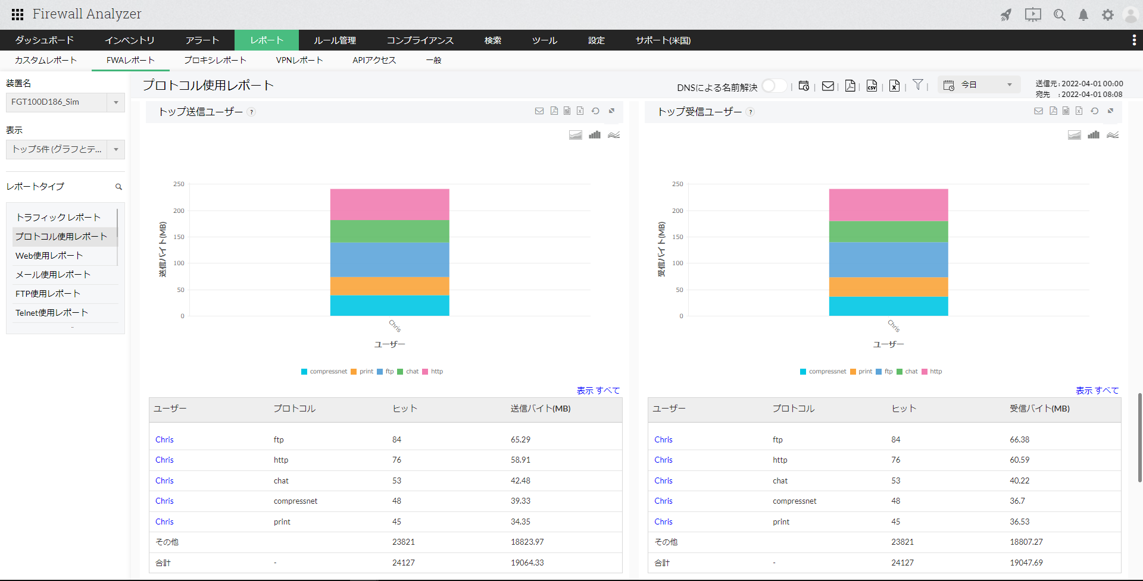Switch to the VPNレポート tab
This screenshot has height=581, width=1143.
299,60
